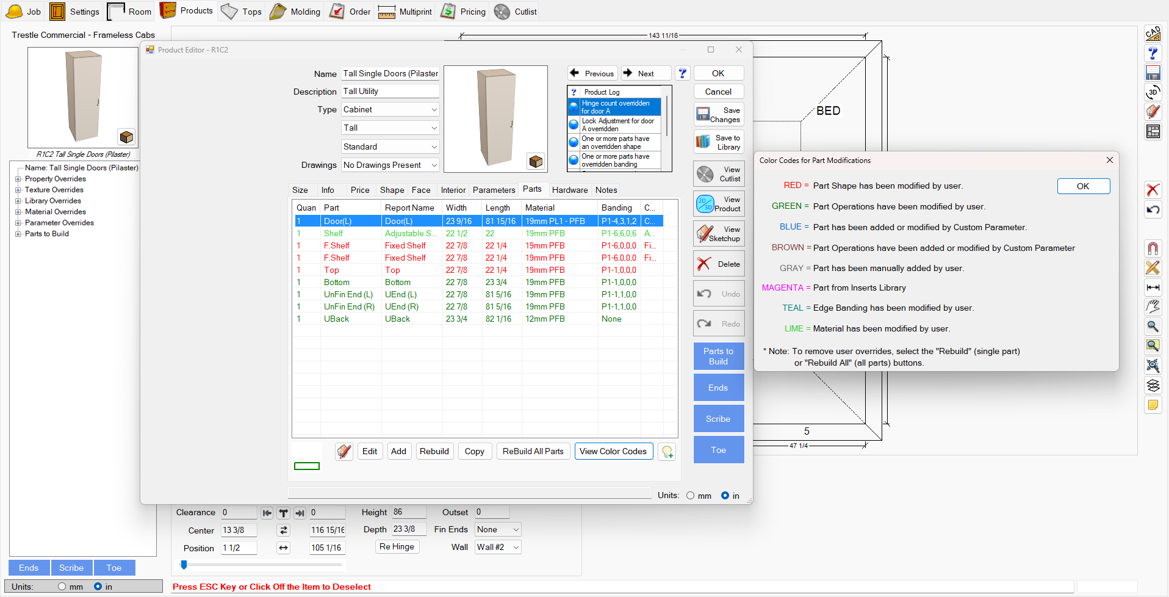Select mm units radio in bottom-left status bar
The height and width of the screenshot is (597, 1169).
[x=62, y=587]
